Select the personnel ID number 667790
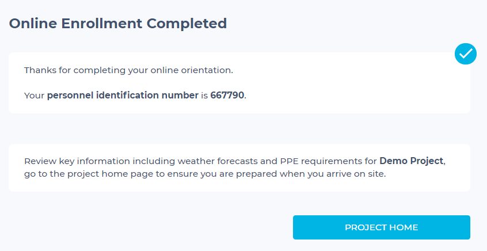487x251 pixels. (x=227, y=96)
